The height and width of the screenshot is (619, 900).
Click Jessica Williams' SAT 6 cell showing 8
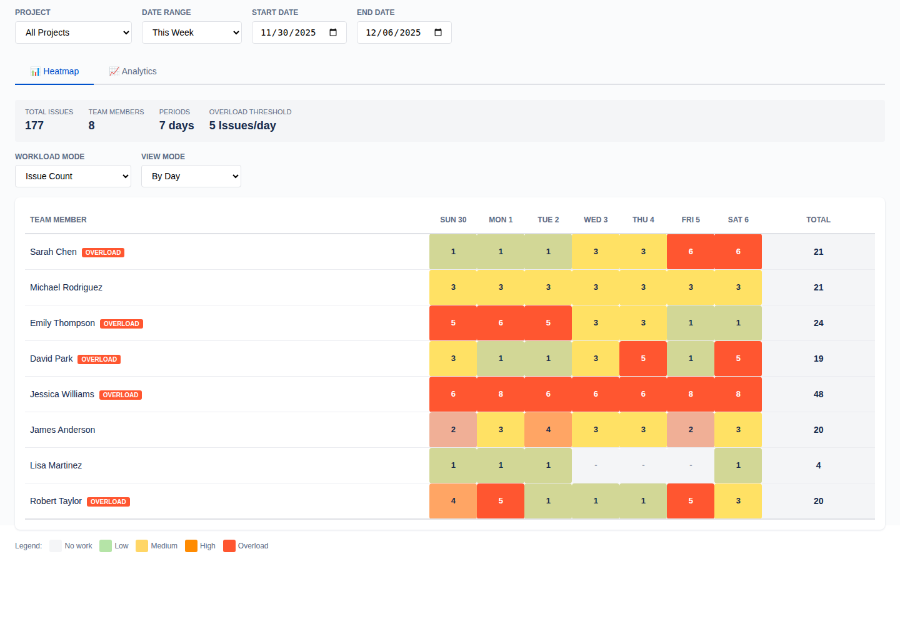(738, 394)
